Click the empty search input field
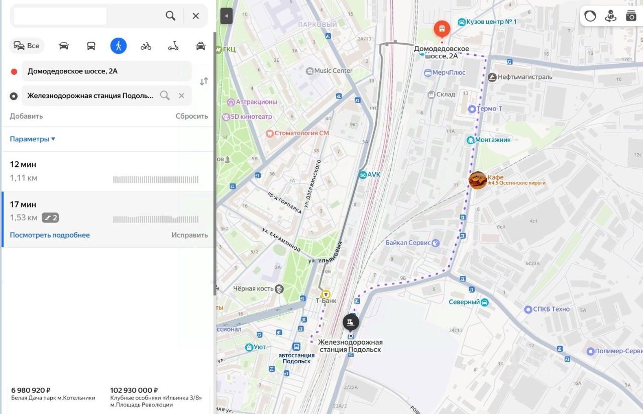 (x=60, y=16)
